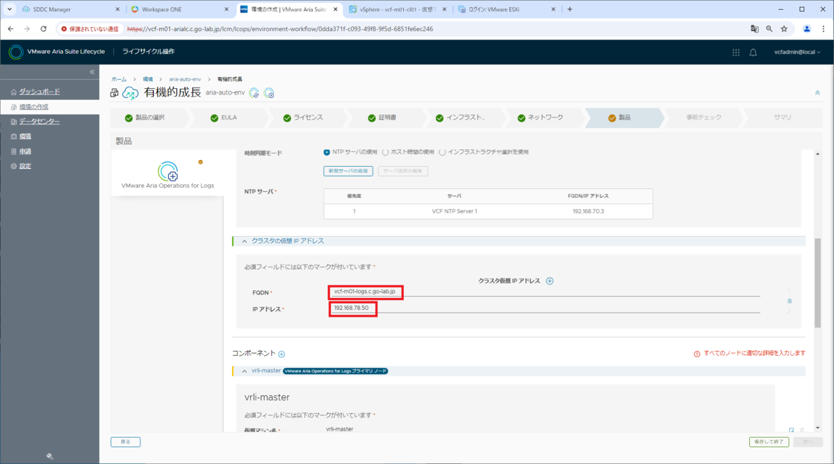
Task: Open the browser profile icon
Action: [x=807, y=29]
